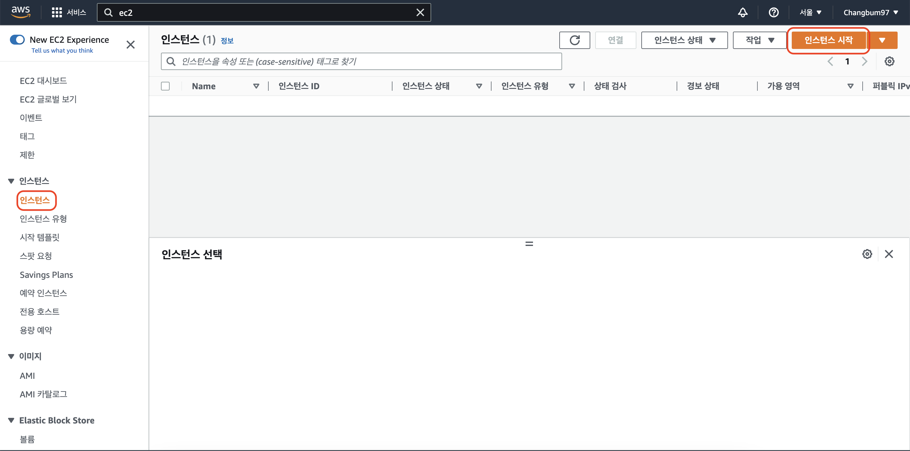Toggle the New EC2 Experience switch

pyautogui.click(x=17, y=40)
